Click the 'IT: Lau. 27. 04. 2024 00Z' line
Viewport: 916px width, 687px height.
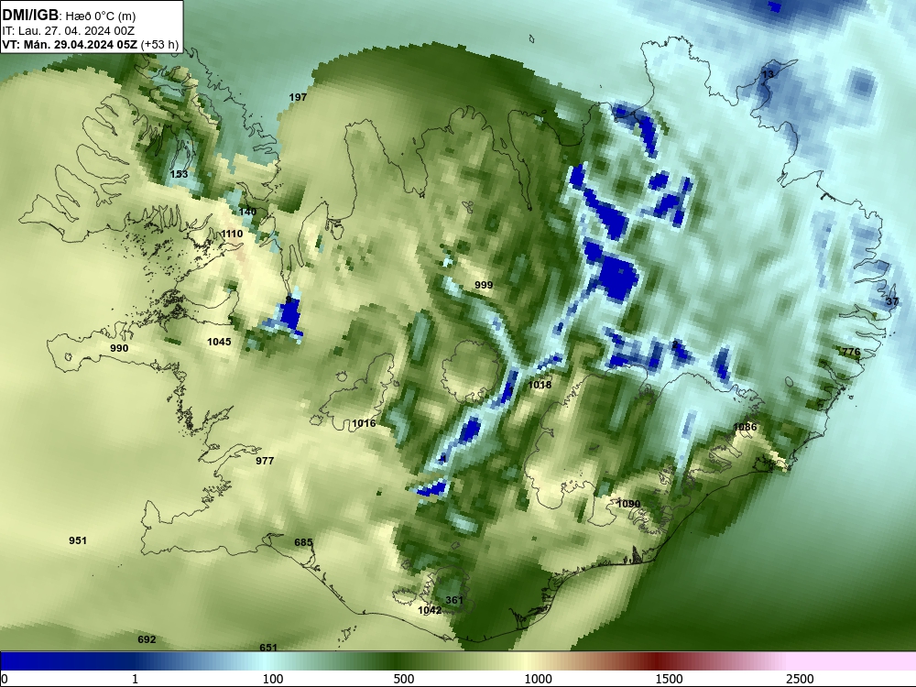[68, 31]
